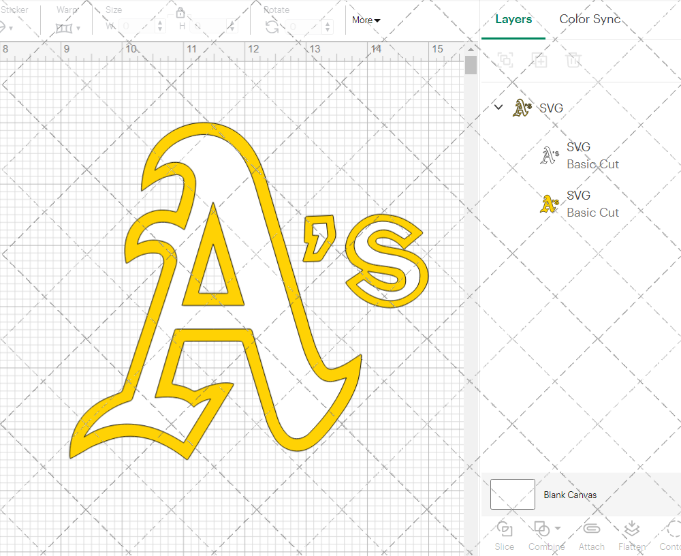The width and height of the screenshot is (681, 556).
Task: Click the canvas vertical scrollbar up arrow
Action: pyautogui.click(x=471, y=48)
